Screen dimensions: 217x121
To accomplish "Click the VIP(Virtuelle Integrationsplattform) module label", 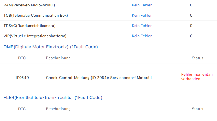I will click(x=35, y=36).
